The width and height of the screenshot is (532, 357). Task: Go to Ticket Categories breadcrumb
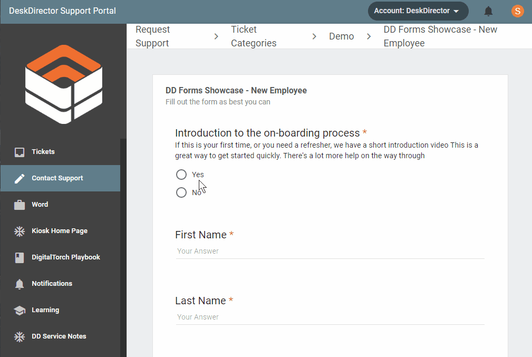point(254,36)
